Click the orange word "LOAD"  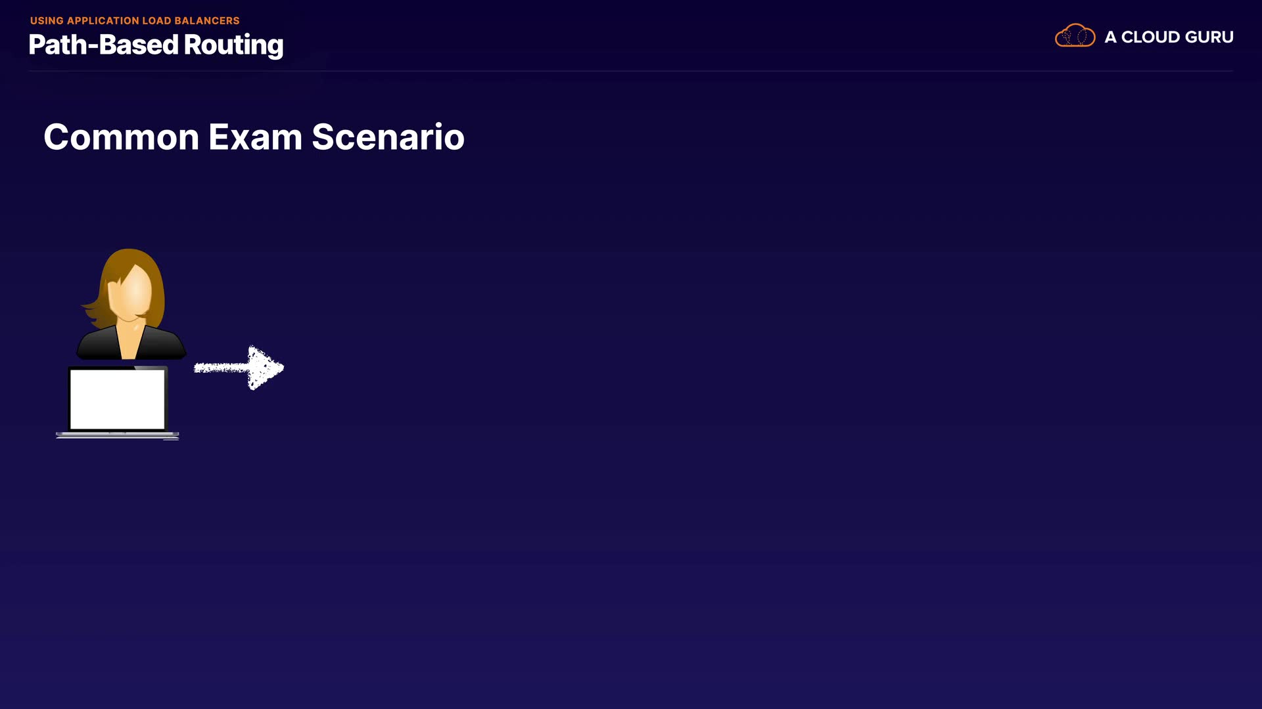[x=156, y=21]
